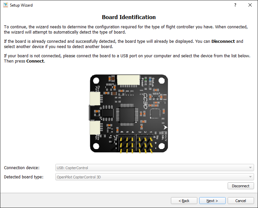This screenshot has height=208, width=258.
Task: Click the CC3D board image
Action: click(x=129, y=114)
